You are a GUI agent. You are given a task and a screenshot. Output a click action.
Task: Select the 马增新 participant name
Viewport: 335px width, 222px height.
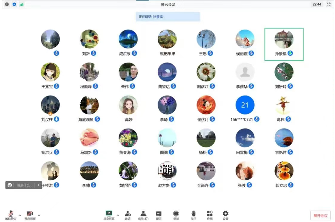coord(86,153)
